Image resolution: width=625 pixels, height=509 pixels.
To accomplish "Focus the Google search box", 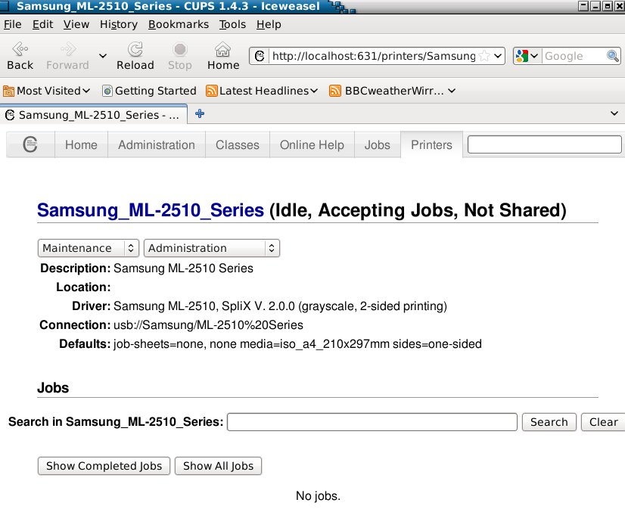I will (574, 56).
